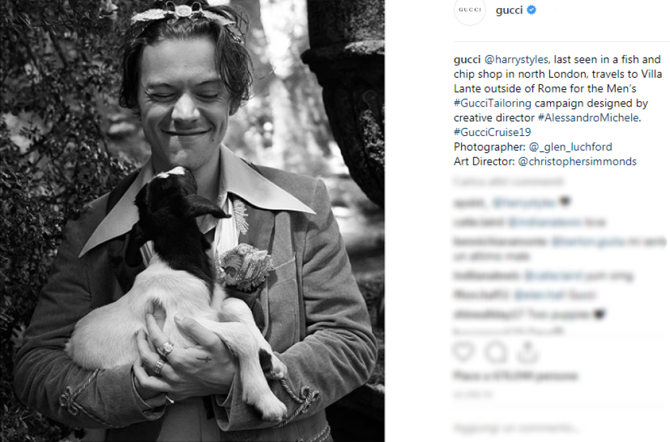This screenshot has width=670, height=442.
Task: Click the blue verified badge beside gucci
Action: coord(531,10)
